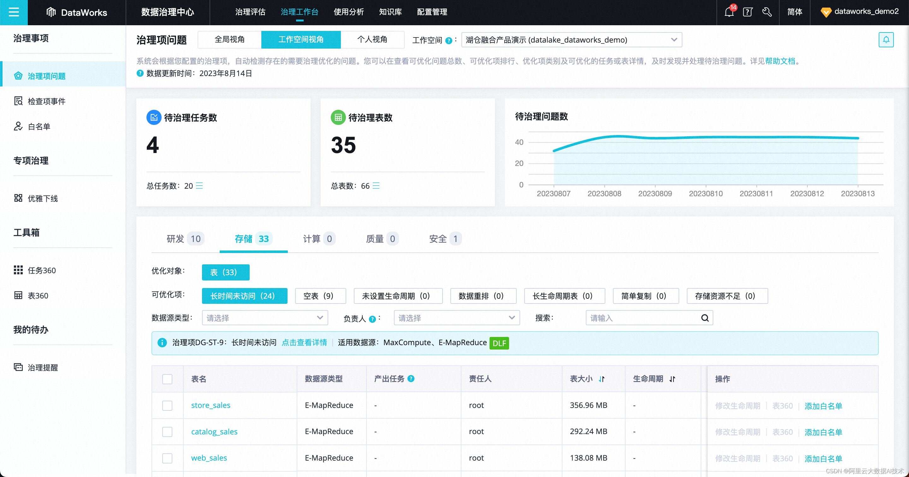Image resolution: width=909 pixels, height=477 pixels.
Task: Open the list icon next to 总任务数 20
Action: [x=199, y=185]
